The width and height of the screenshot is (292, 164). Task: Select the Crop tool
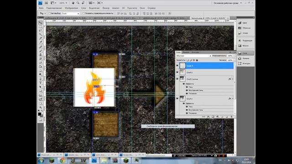click(41, 38)
